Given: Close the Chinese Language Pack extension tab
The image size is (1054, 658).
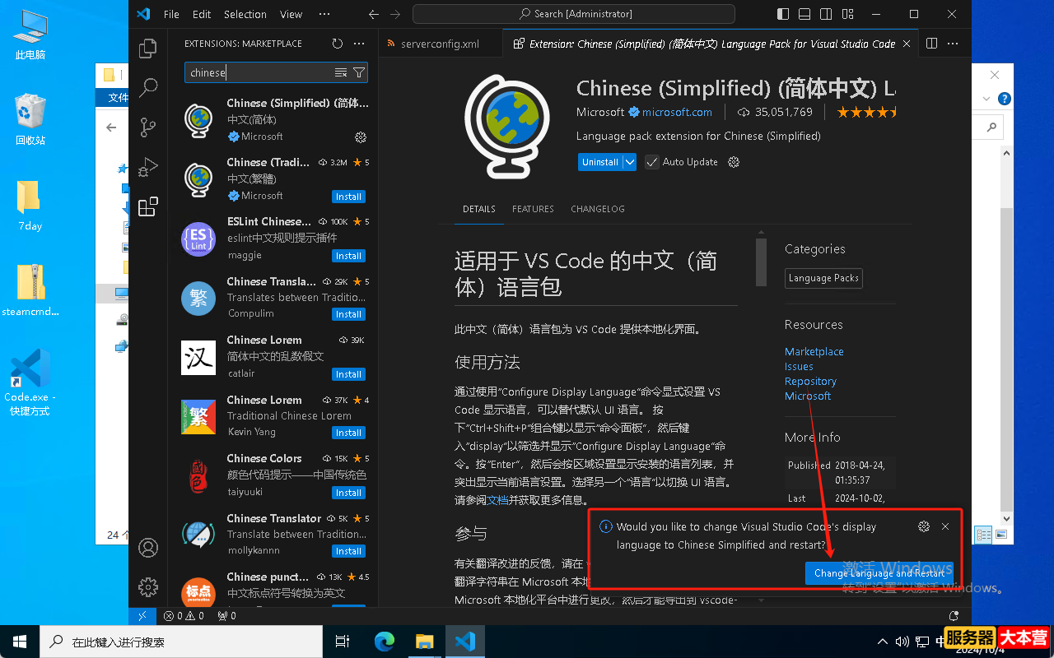Looking at the screenshot, I should pyautogui.click(x=907, y=44).
